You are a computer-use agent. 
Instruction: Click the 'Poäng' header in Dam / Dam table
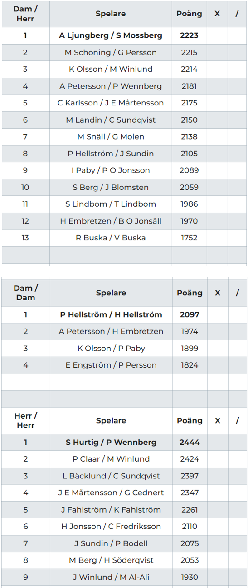(x=189, y=293)
